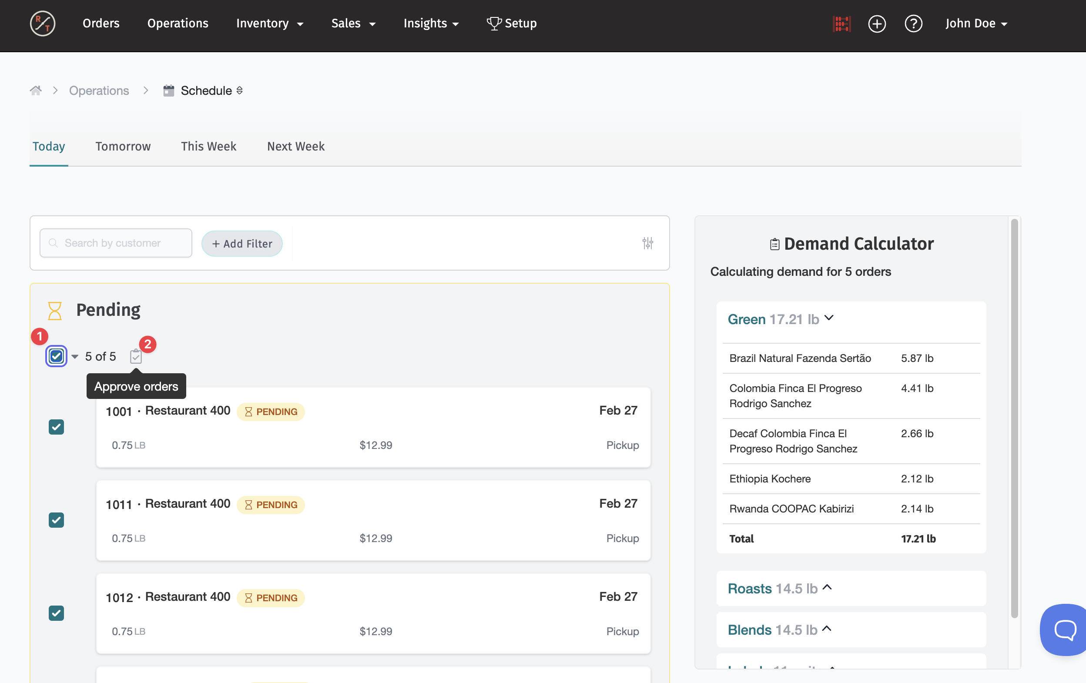This screenshot has width=1086, height=683.
Task: Open the red abacus calculator icon
Action: (841, 23)
